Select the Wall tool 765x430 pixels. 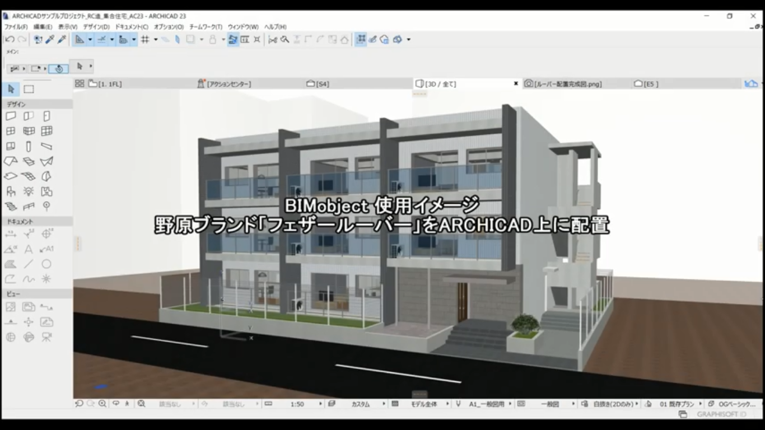(11, 116)
